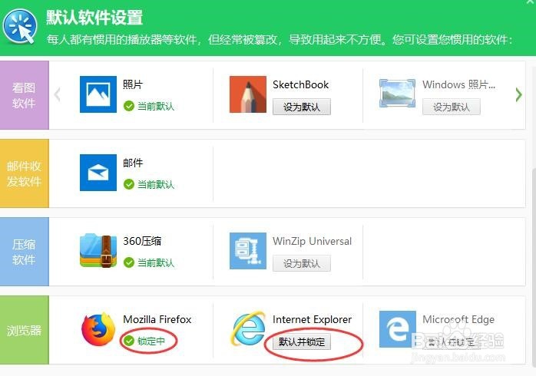Click 默认并锁定 for Internet Explorer

[x=302, y=341]
